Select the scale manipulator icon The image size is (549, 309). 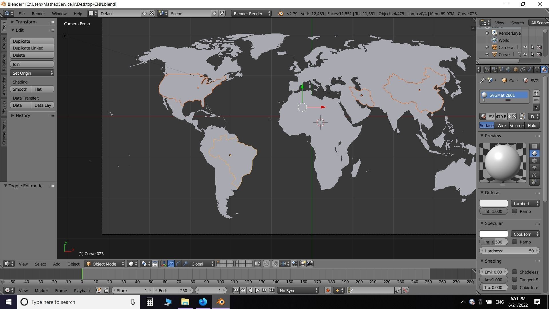pos(185,264)
